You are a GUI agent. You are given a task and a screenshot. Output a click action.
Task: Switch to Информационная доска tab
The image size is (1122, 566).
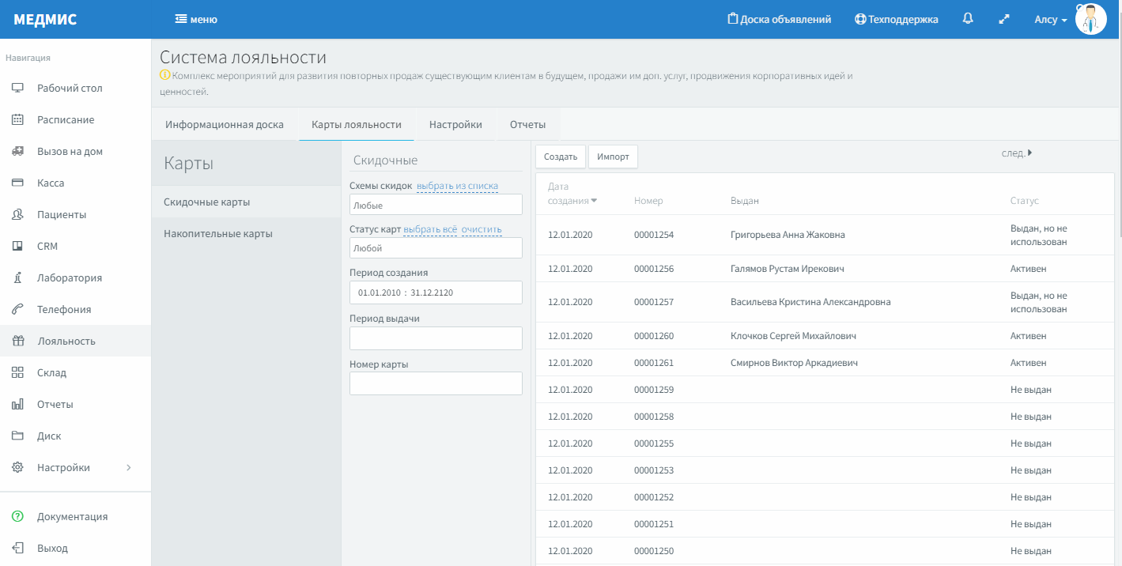225,124
